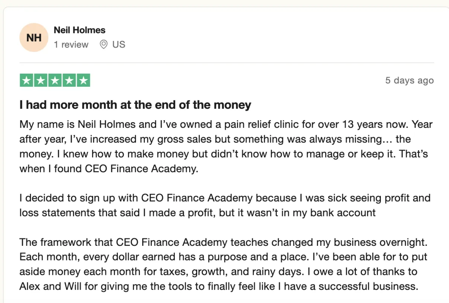Click the fourth green rating star
This screenshot has width=449, height=303.
point(69,80)
